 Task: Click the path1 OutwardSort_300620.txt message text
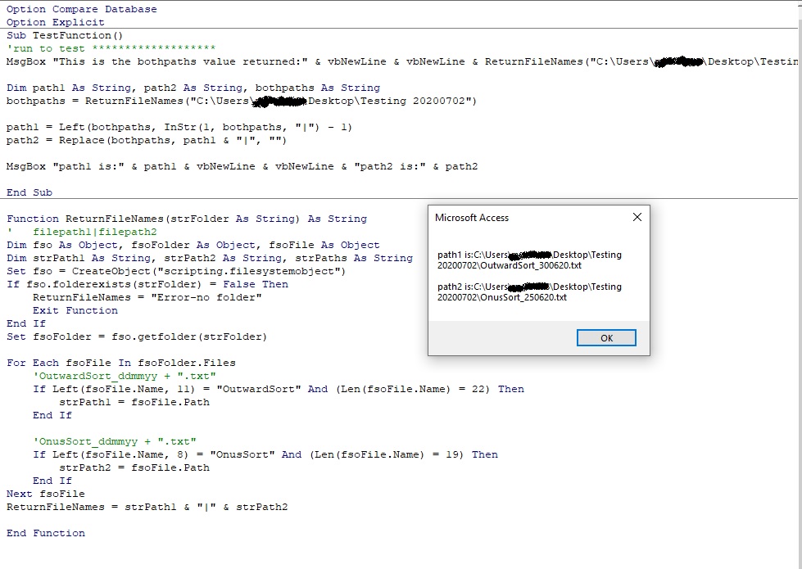[x=529, y=260]
